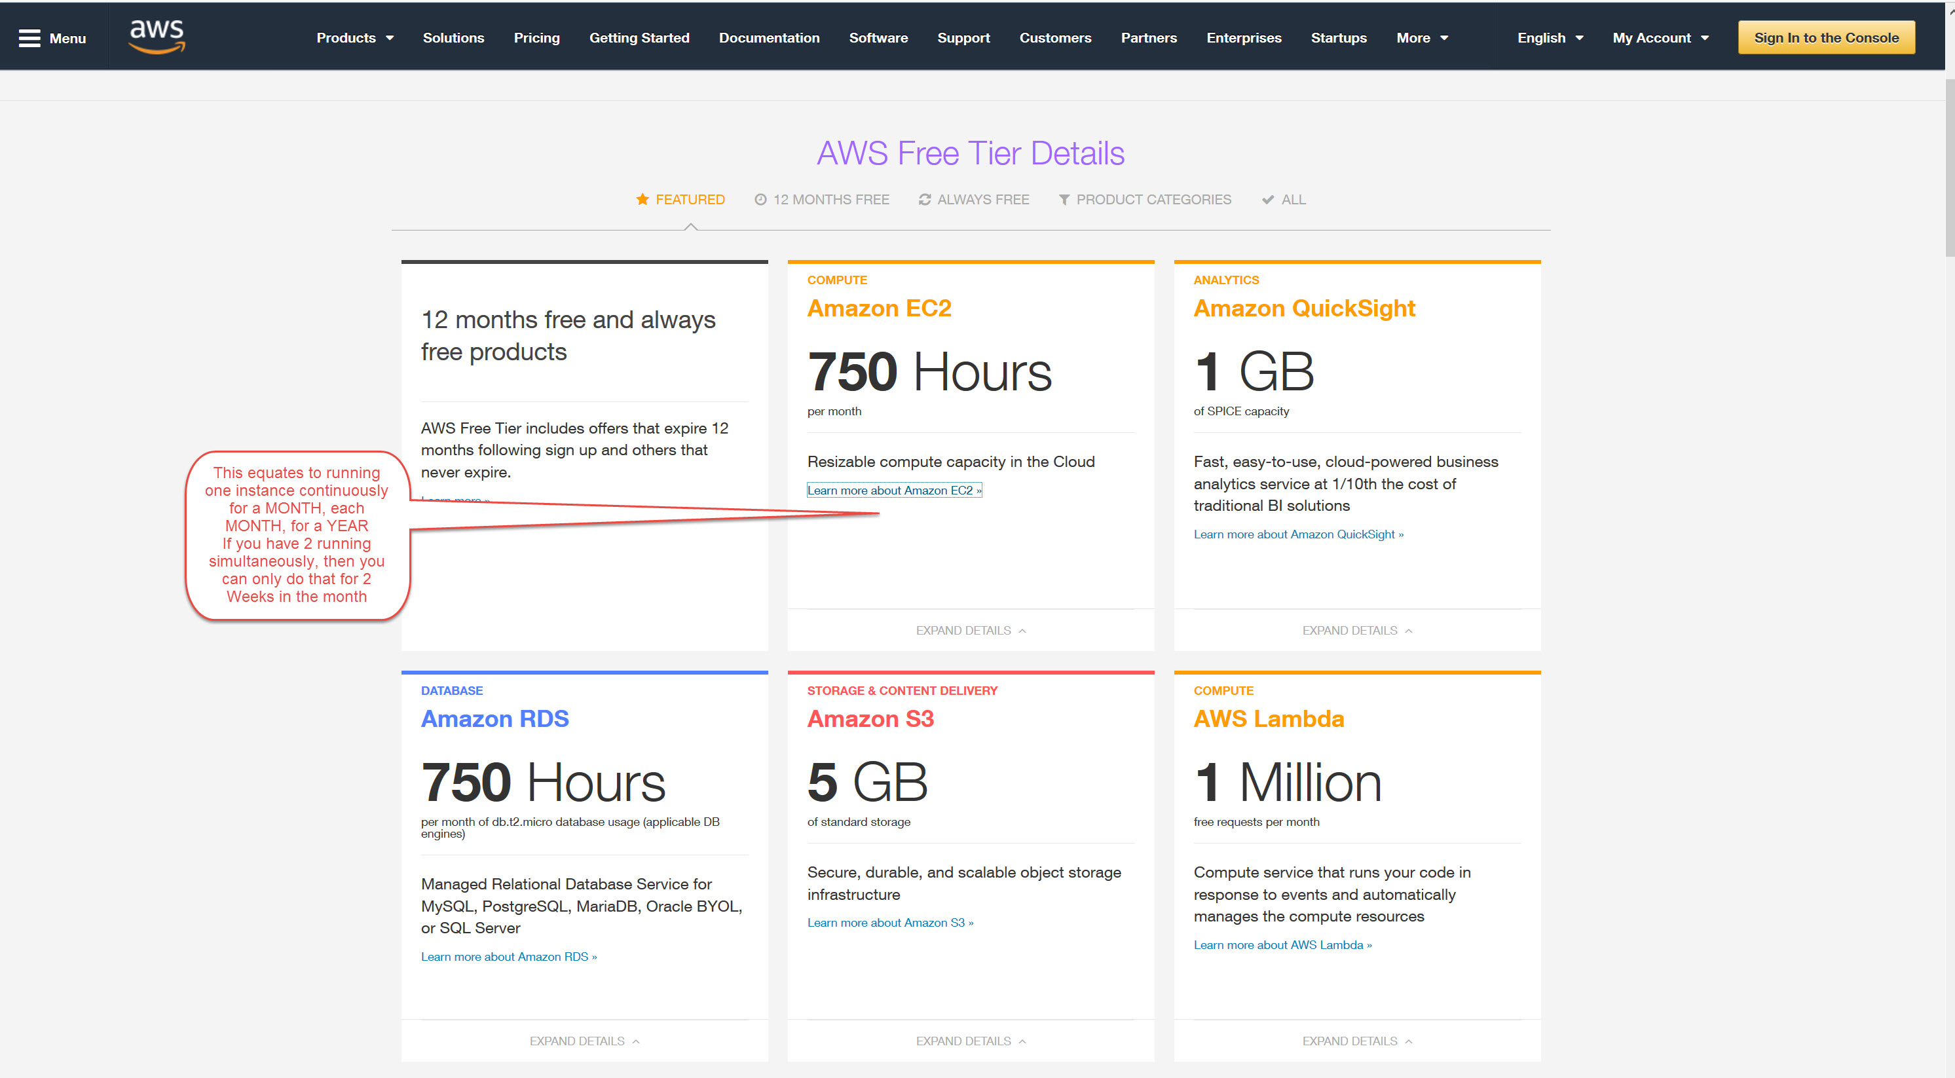Click the star icon beside Featured
Image resolution: width=1955 pixels, height=1078 pixels.
pos(642,199)
